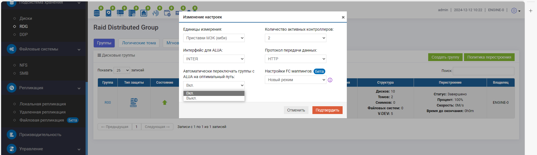Open the database stack status icon

click(x=97, y=13)
